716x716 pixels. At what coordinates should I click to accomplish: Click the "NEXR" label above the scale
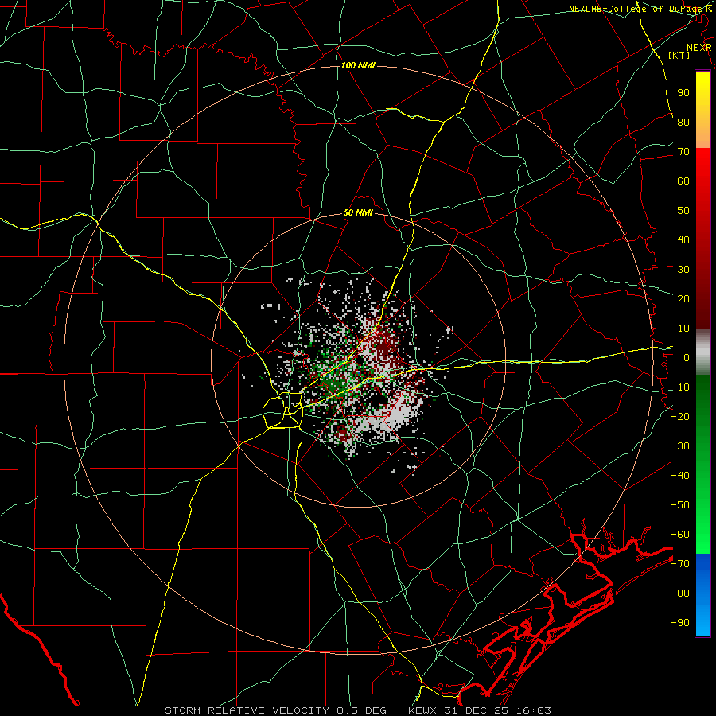click(x=699, y=48)
